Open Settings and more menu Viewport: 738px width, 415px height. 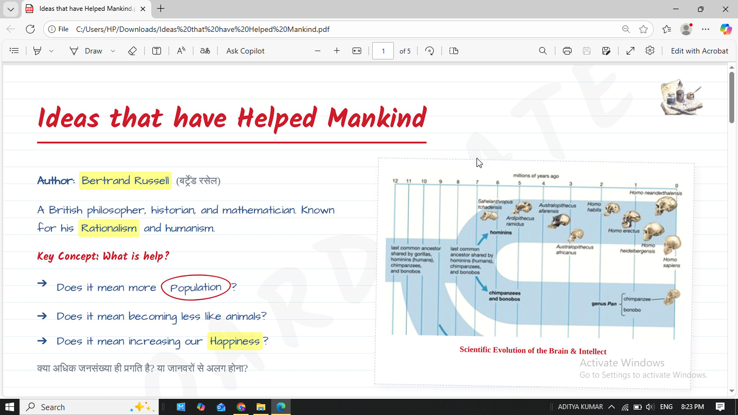706,29
